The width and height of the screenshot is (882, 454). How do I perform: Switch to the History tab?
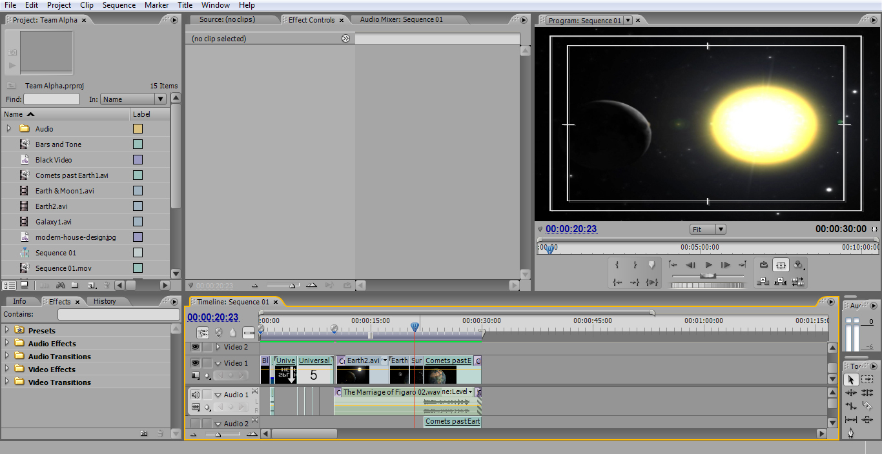point(105,301)
